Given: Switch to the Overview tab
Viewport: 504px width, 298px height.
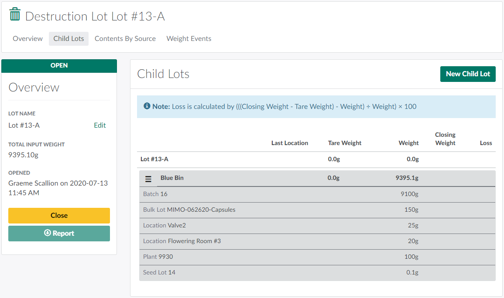Looking at the screenshot, I should [x=27, y=38].
